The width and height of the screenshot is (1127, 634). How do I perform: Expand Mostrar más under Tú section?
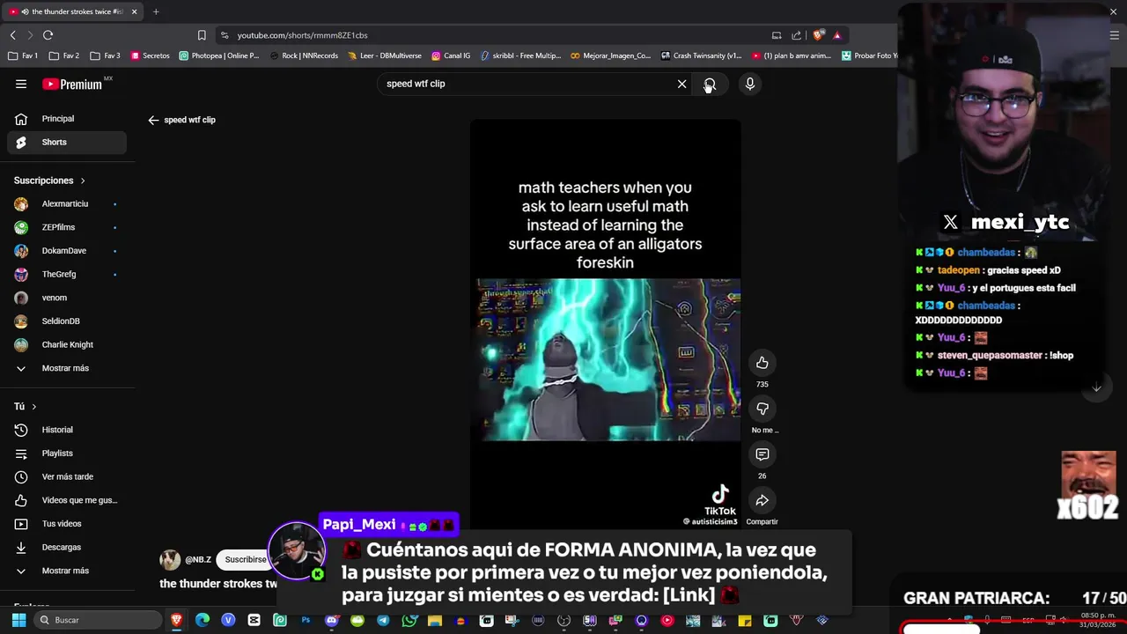point(67,571)
